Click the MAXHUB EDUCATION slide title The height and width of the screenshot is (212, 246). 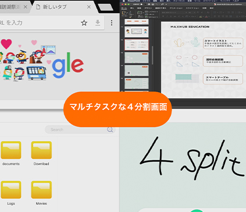[190, 27]
